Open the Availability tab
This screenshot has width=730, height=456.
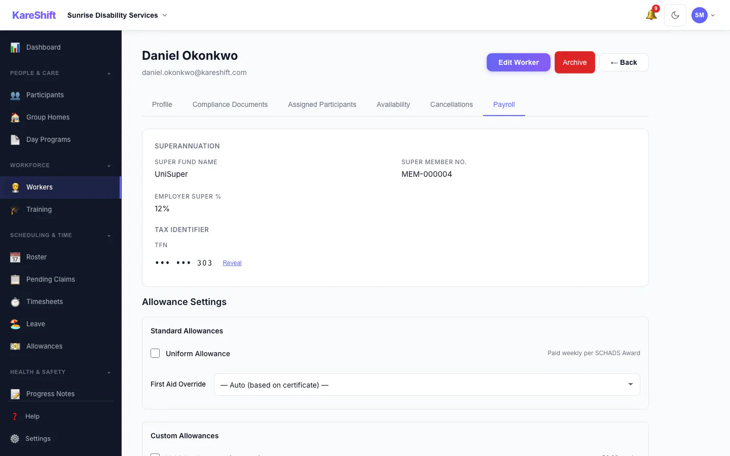pos(393,104)
